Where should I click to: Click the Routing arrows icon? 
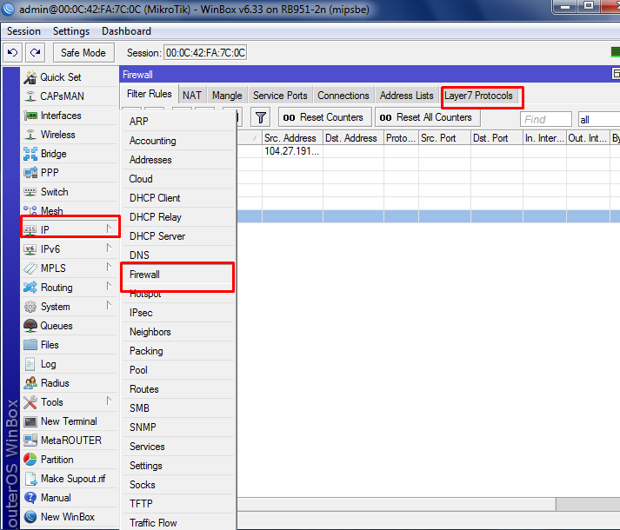[30, 288]
